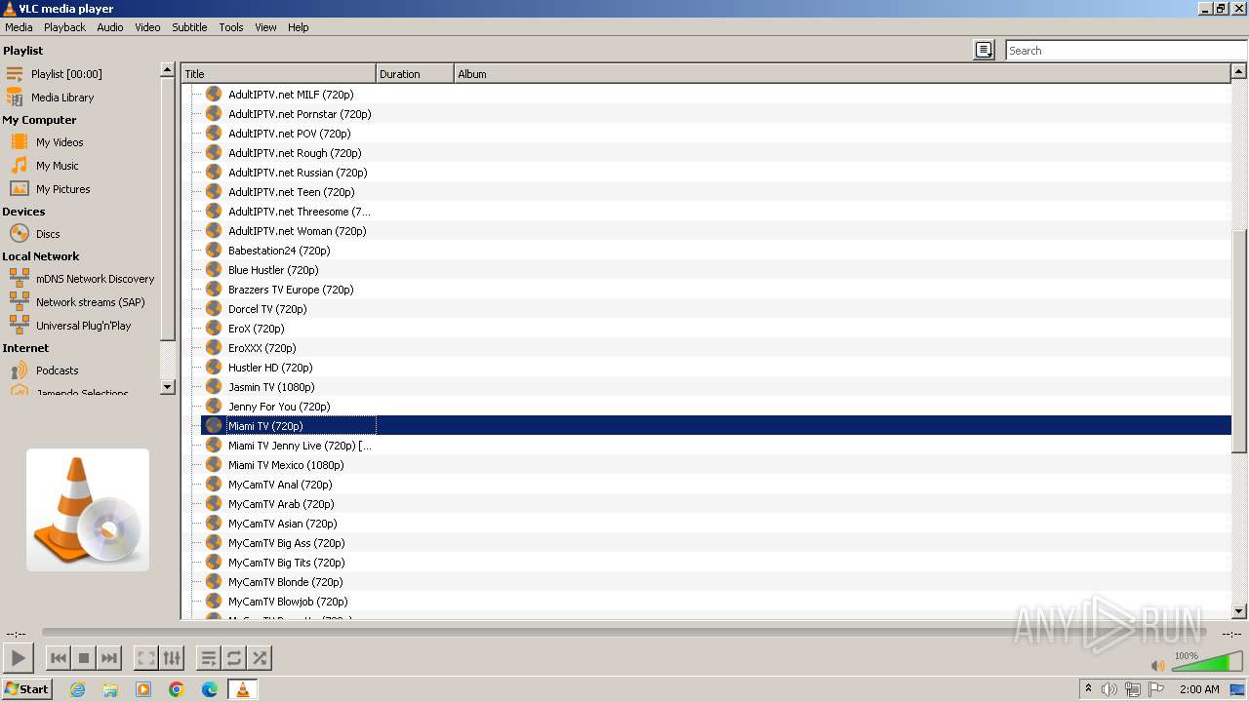Toggle the playlist view button
The height and width of the screenshot is (702, 1249).
tap(209, 658)
